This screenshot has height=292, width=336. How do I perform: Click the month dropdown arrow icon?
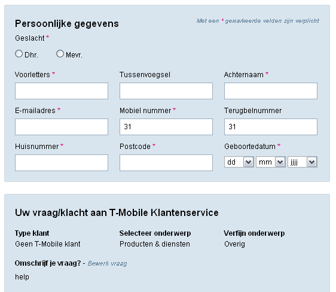(280, 162)
